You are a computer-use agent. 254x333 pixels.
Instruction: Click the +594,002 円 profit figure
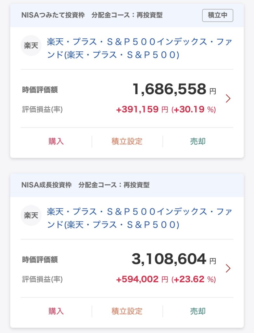tap(142, 279)
